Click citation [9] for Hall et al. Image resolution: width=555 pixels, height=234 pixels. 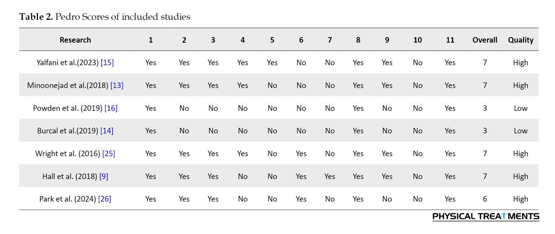pos(104,176)
